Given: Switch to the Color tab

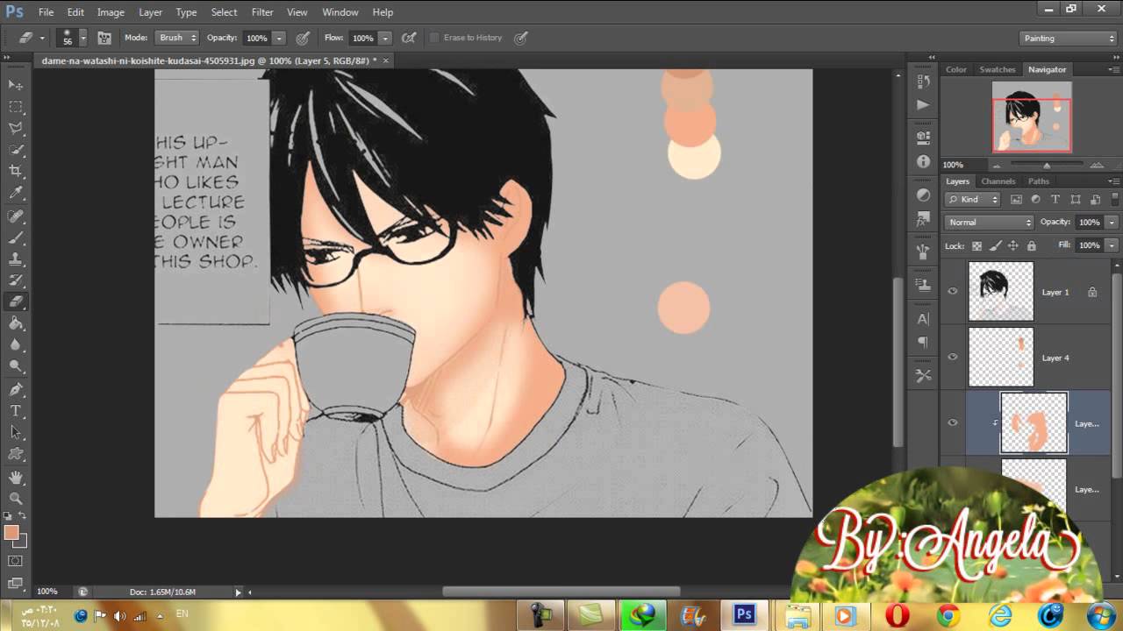Looking at the screenshot, I should (955, 69).
